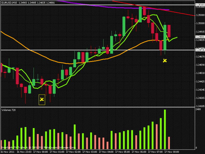Select the white horizontal line at 1.34736
Viewport: 205px width, 154px height.
(x=98, y=50)
